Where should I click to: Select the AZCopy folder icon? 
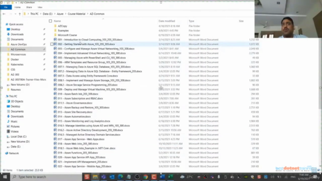(55, 26)
